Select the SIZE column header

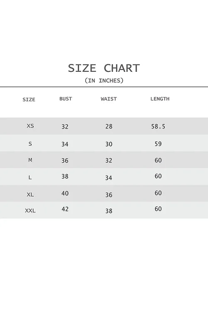[x=29, y=99]
